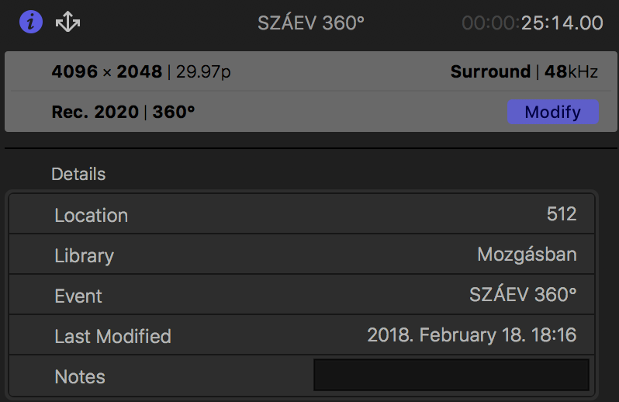
Task: Click the date 2018. February 18. 18:16
Action: click(472, 335)
